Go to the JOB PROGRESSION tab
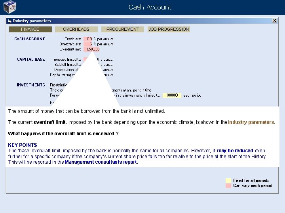This screenshot has height=213, width=285. tap(169, 29)
